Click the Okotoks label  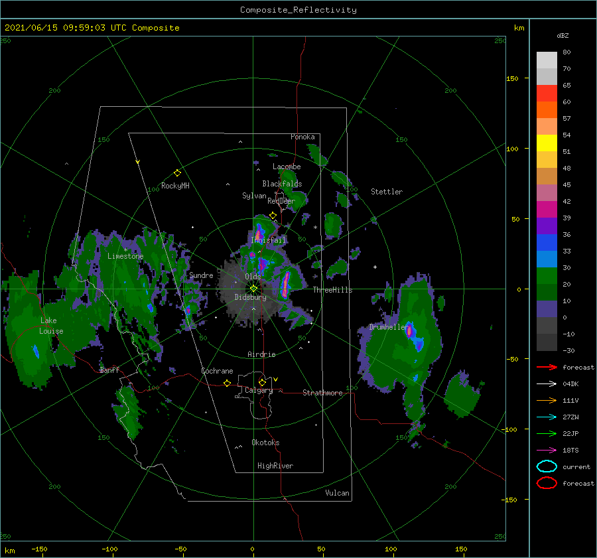tap(265, 443)
